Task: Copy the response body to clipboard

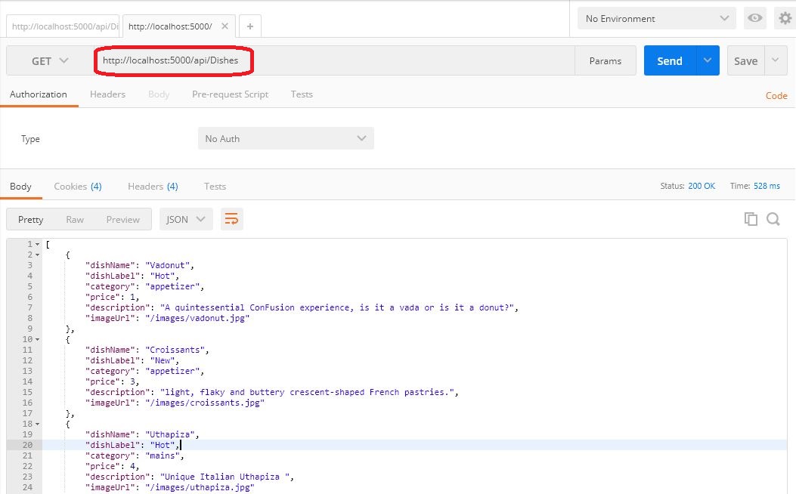Action: pyautogui.click(x=750, y=218)
